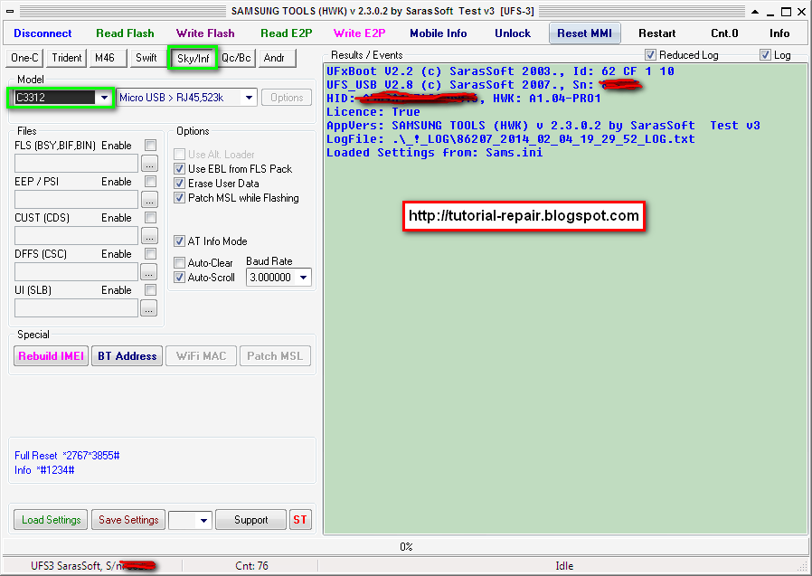Switch to One-C platform tab
Viewport: 812px width, 576px height.
tap(24, 58)
